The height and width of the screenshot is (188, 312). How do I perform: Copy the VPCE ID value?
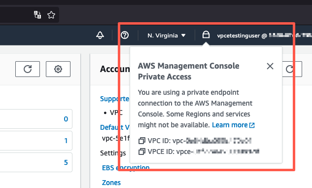click(141, 151)
